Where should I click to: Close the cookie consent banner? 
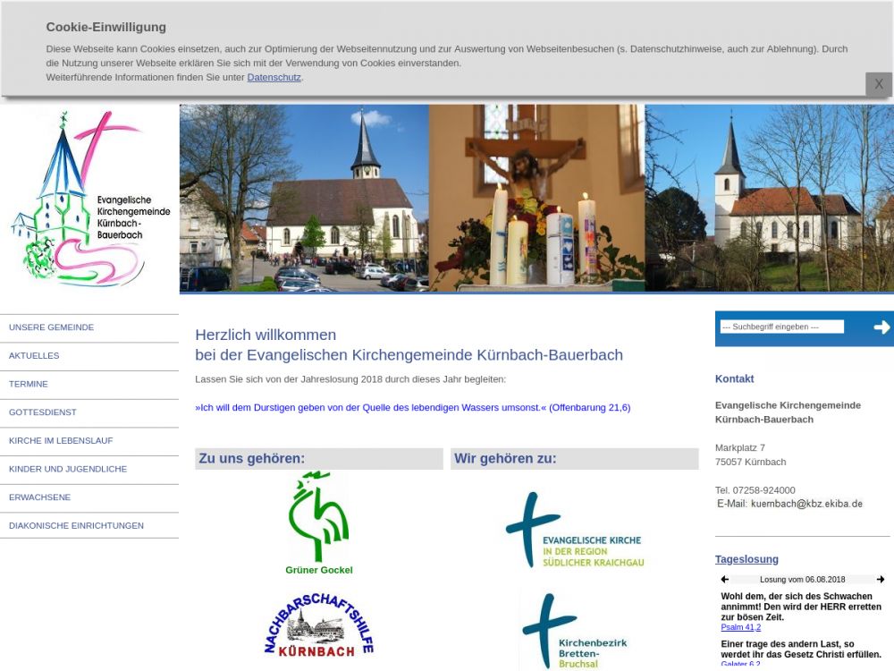click(878, 84)
